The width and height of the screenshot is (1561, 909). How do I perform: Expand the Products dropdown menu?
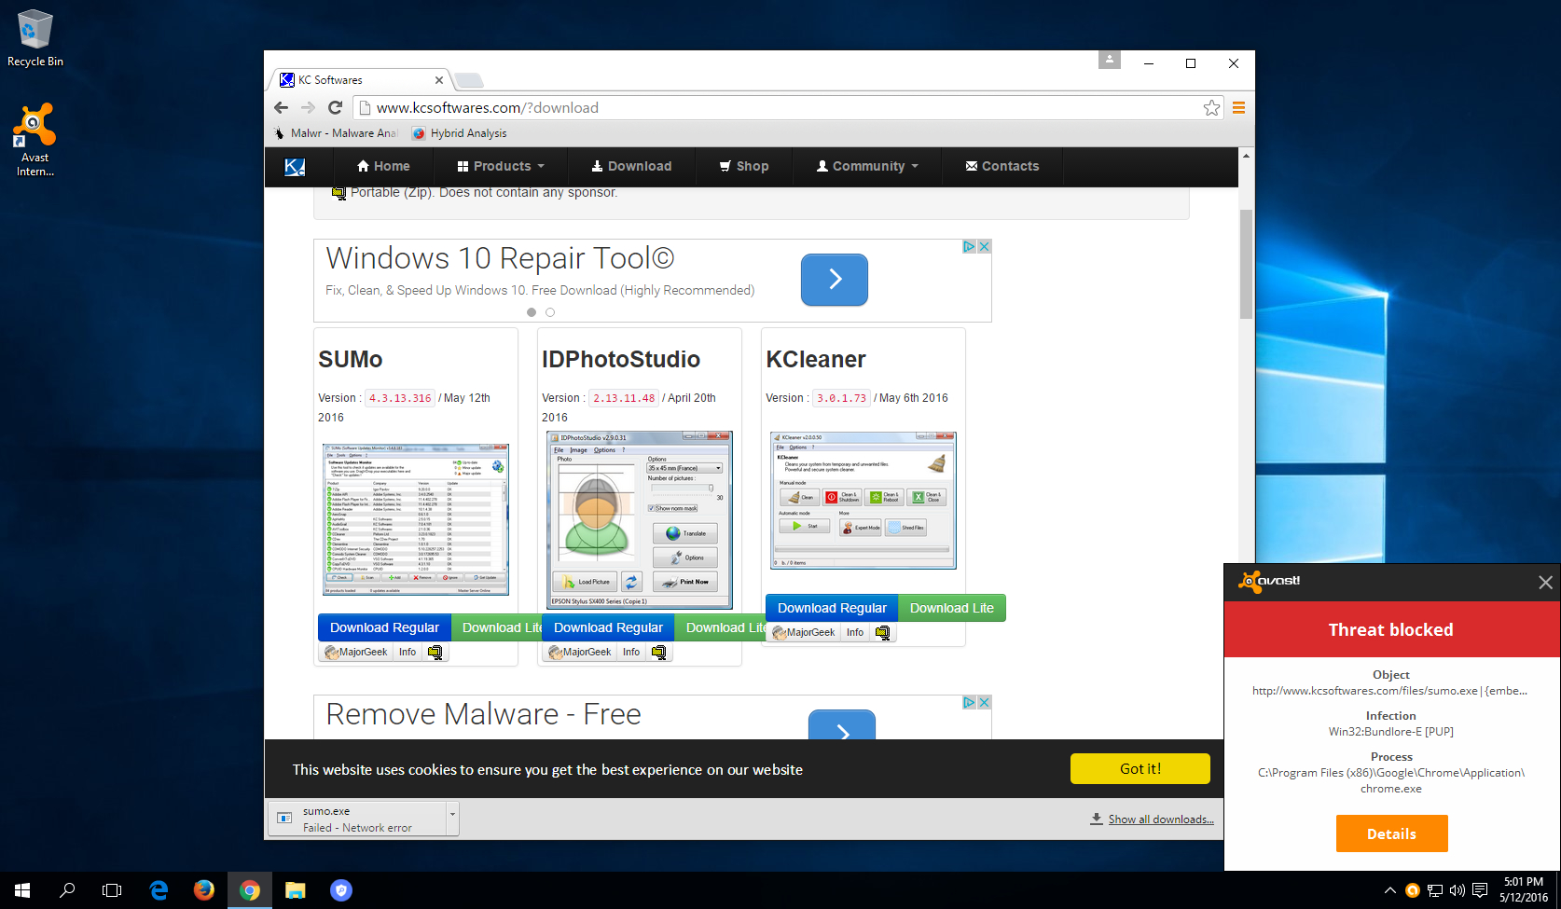[501, 166]
